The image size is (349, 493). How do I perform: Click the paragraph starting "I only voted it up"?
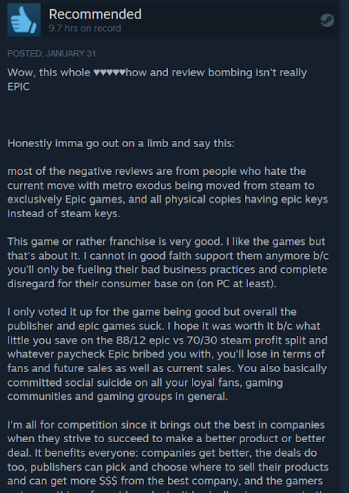[x=167, y=354]
